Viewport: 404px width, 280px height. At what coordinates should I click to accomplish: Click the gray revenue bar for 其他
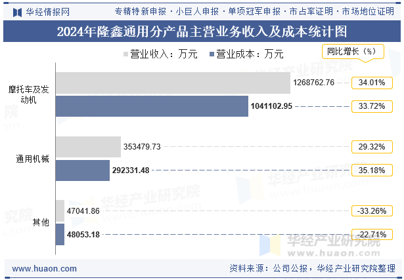[60, 211]
